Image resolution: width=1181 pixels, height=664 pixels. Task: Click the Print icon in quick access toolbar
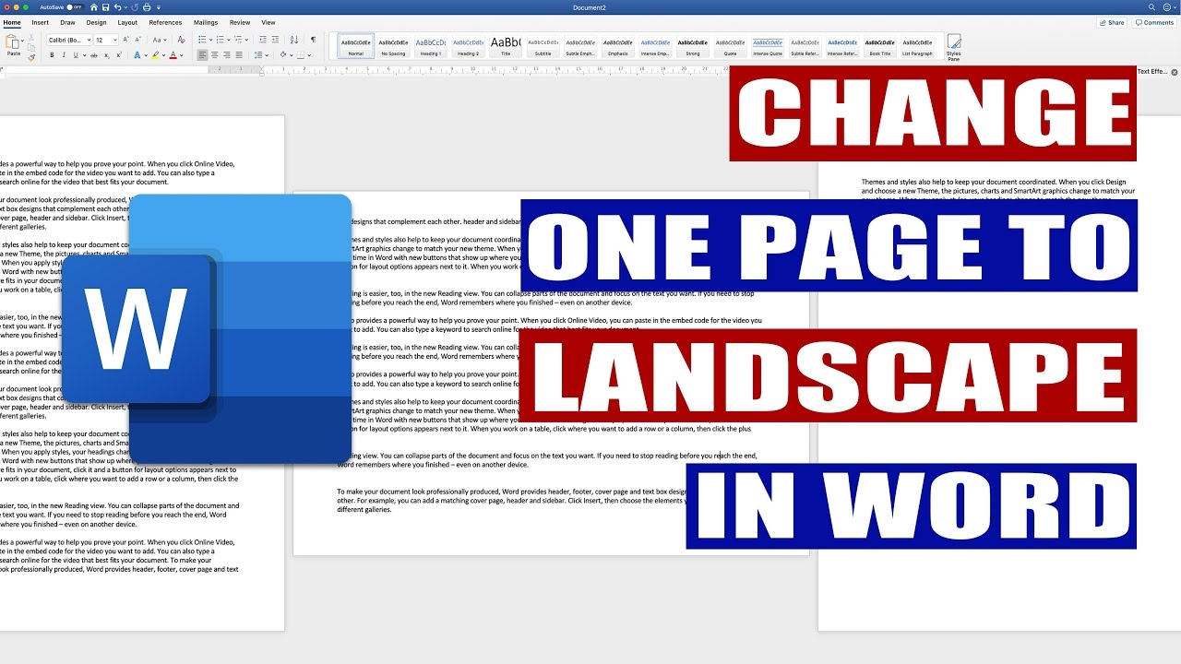point(146,7)
